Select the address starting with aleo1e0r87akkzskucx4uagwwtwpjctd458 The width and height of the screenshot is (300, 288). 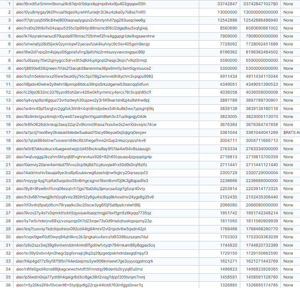click(x=83, y=149)
